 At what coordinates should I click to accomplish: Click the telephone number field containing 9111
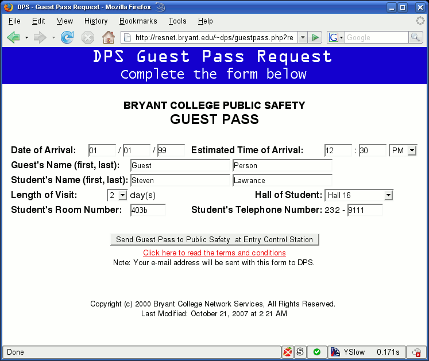(x=365, y=210)
